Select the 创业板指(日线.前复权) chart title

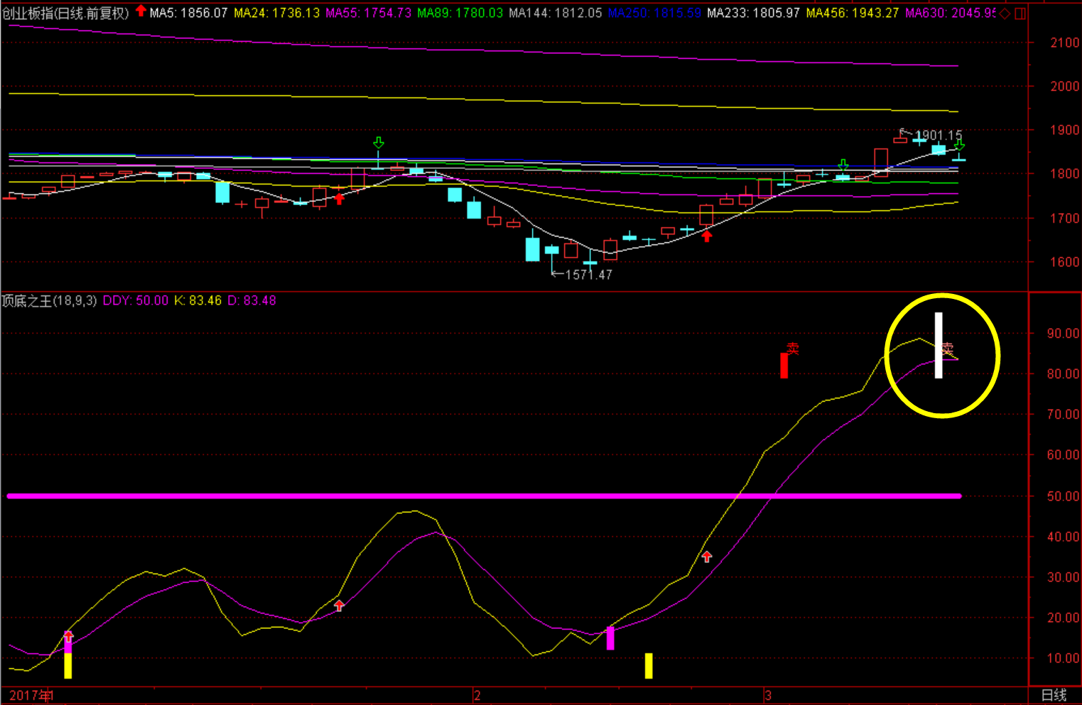(66, 13)
